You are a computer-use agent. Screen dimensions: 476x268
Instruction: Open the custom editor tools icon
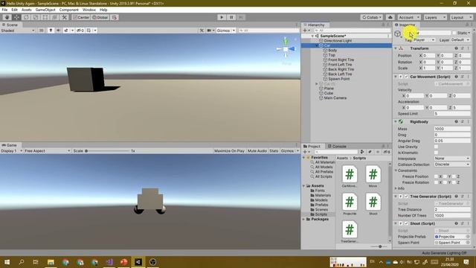65,17
